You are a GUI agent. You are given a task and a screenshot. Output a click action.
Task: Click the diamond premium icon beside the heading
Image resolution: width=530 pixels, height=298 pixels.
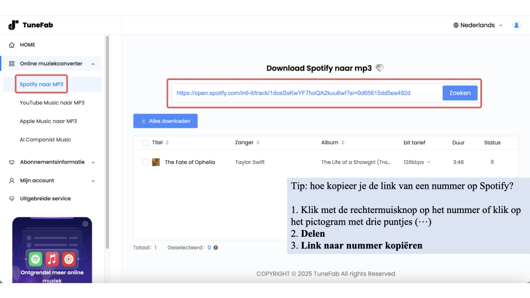380,68
